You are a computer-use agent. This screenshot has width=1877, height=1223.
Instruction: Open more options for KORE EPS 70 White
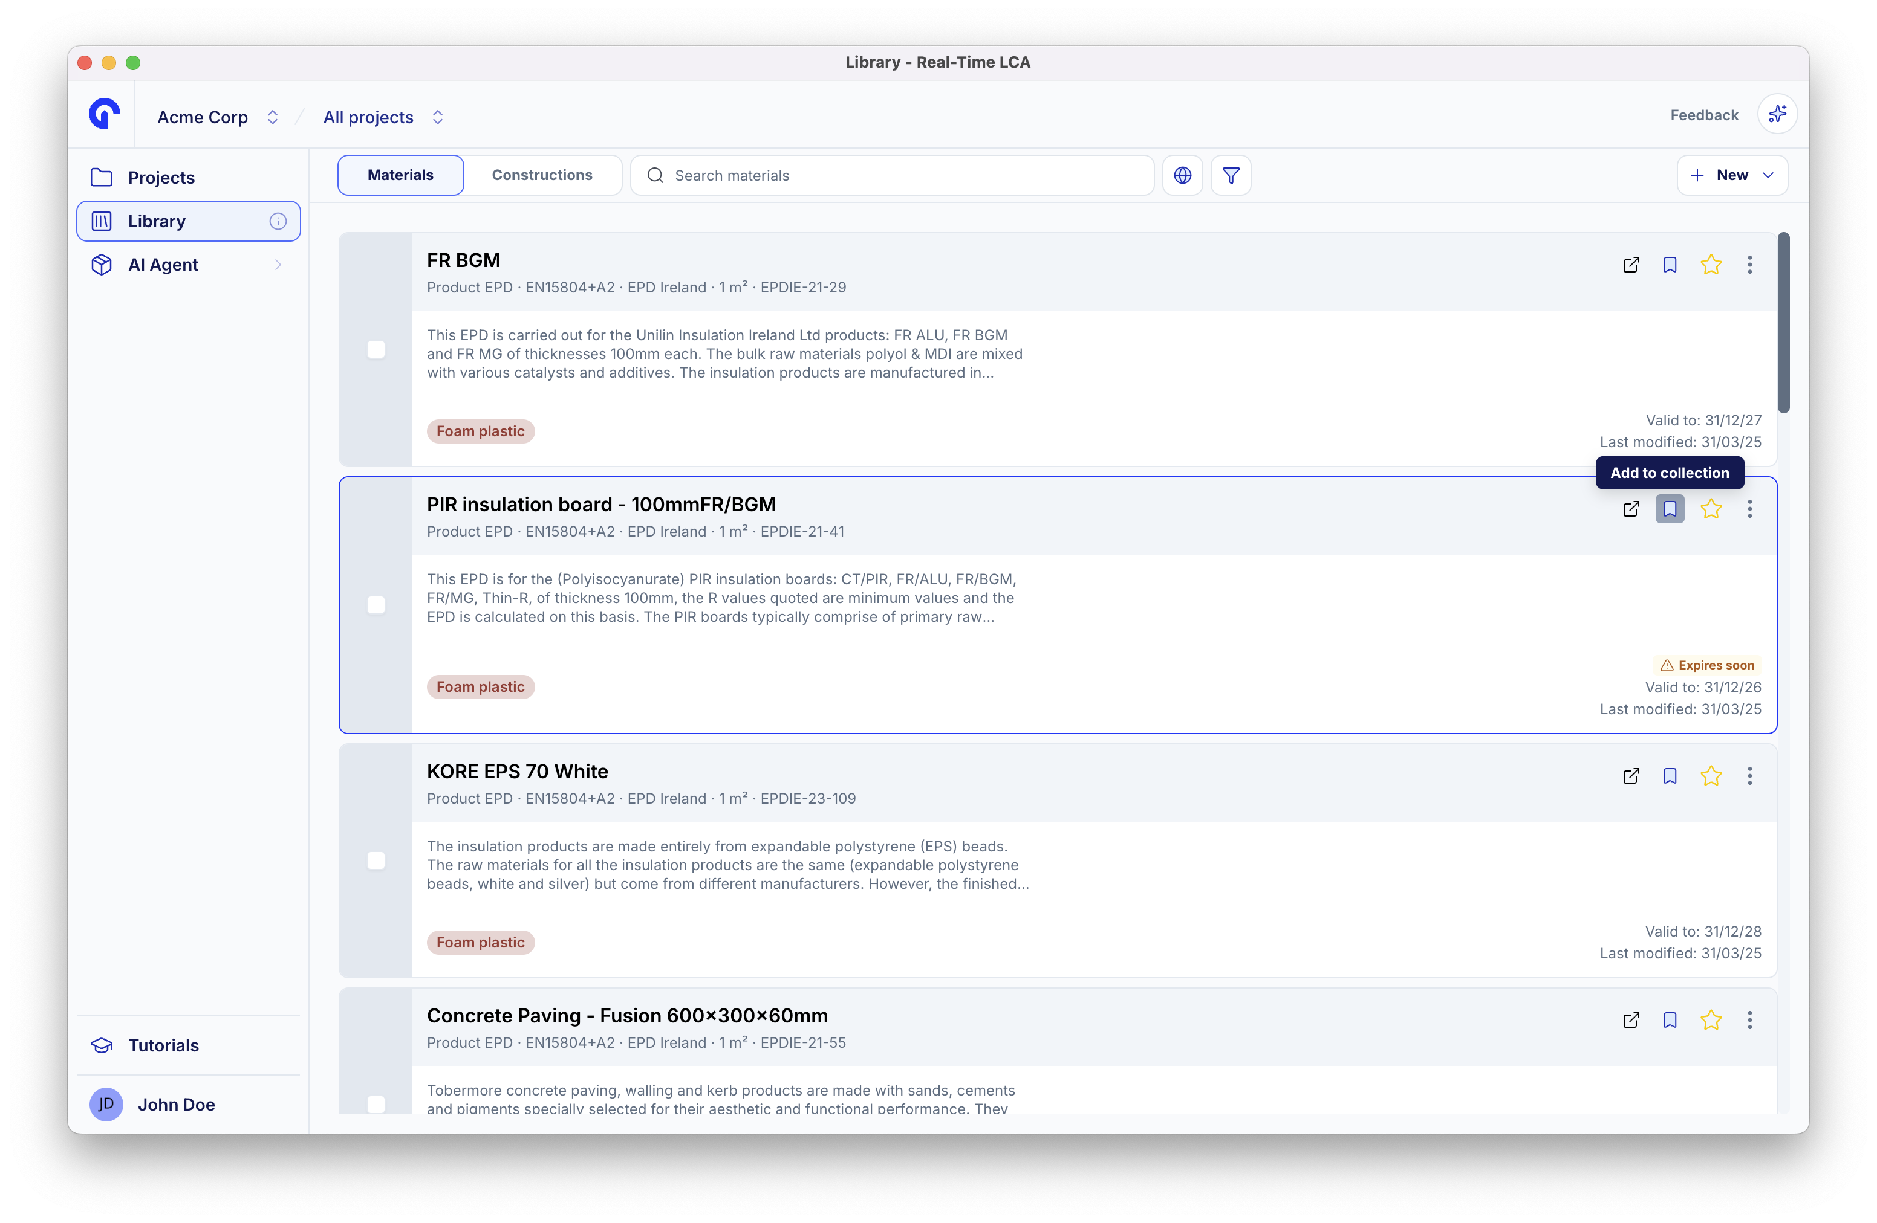[x=1749, y=776]
